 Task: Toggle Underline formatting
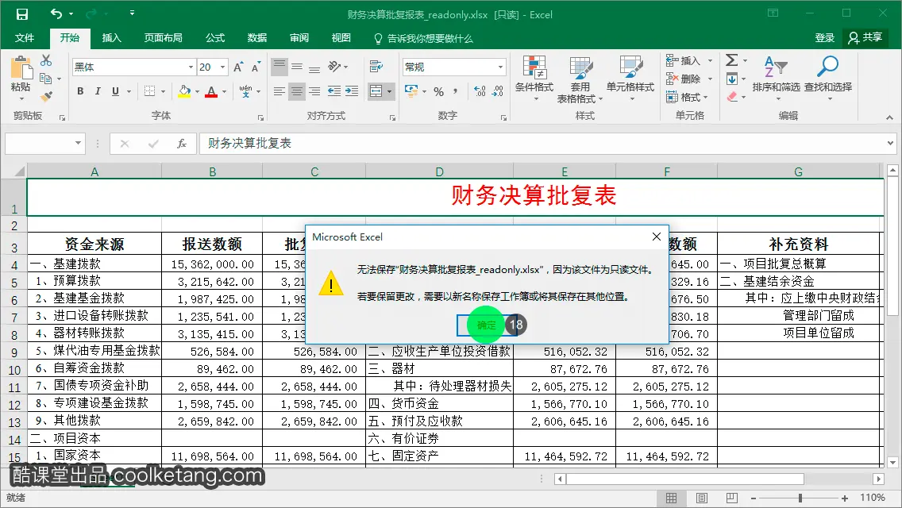point(116,91)
